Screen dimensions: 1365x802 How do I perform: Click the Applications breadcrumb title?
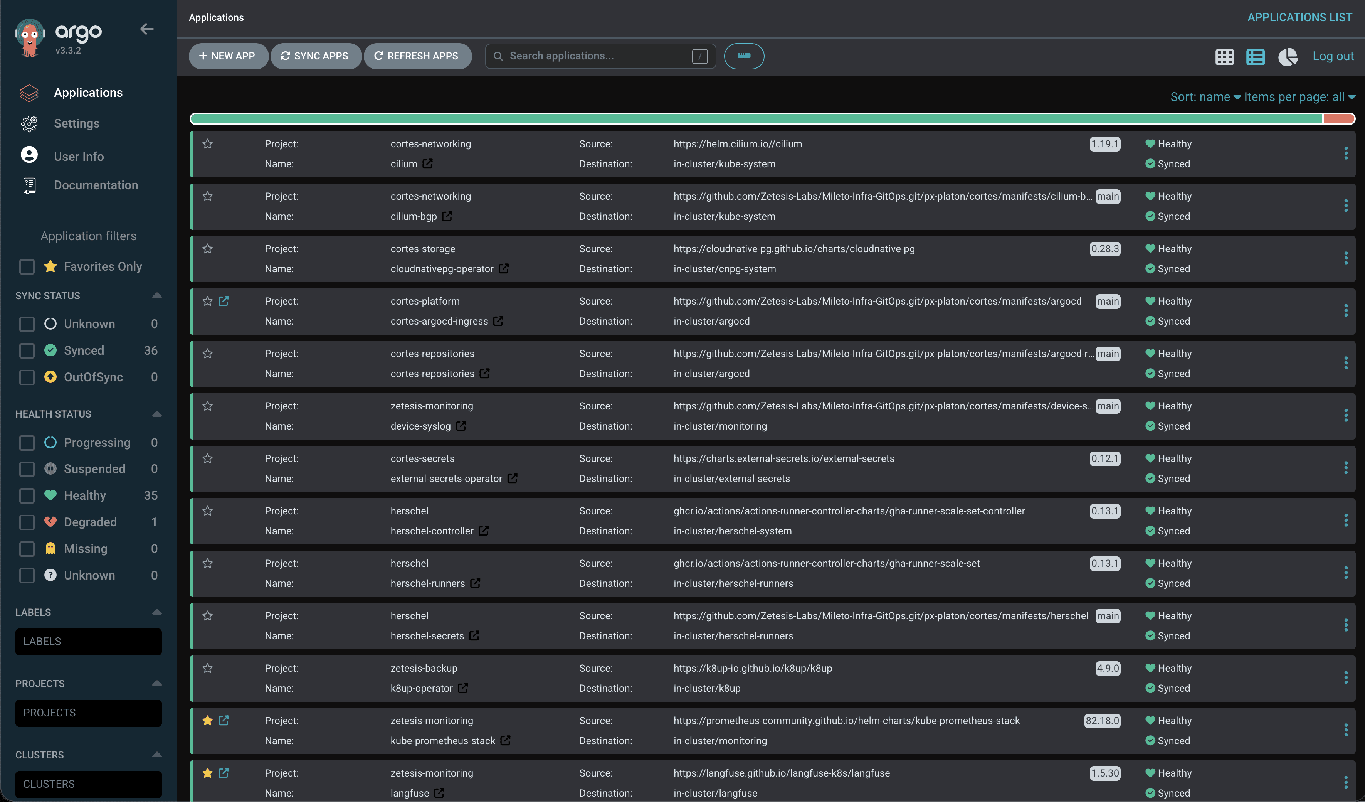point(216,17)
